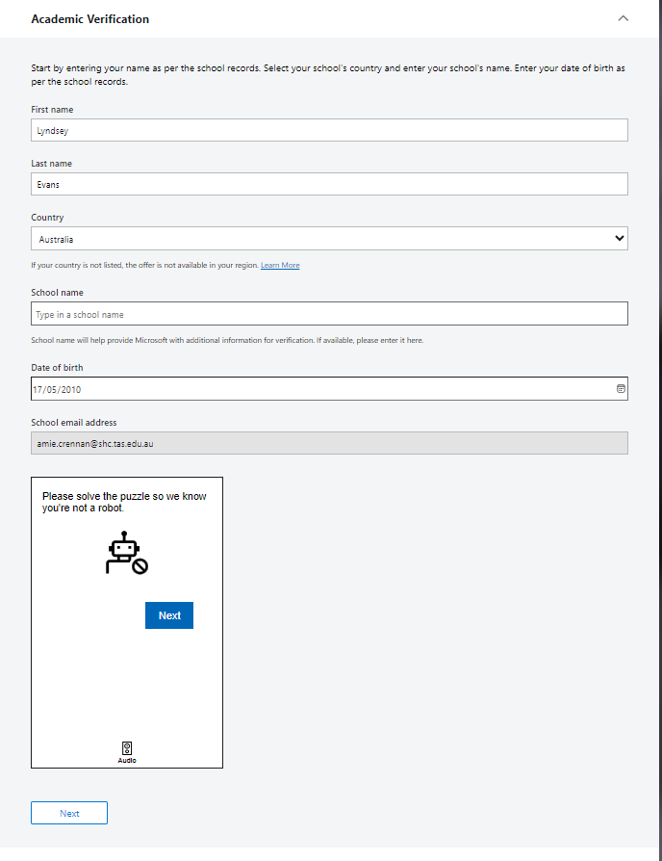The image size is (662, 861).
Task: Click the robot icon in the puzzle
Action: (x=126, y=554)
